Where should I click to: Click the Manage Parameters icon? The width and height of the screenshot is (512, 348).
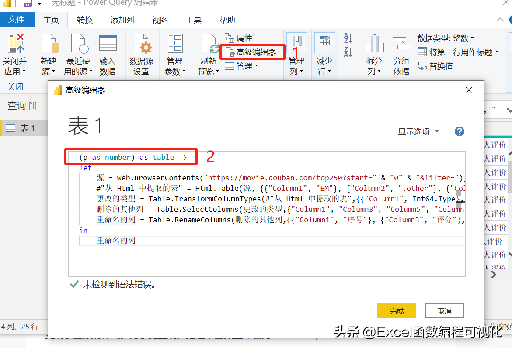(x=175, y=43)
